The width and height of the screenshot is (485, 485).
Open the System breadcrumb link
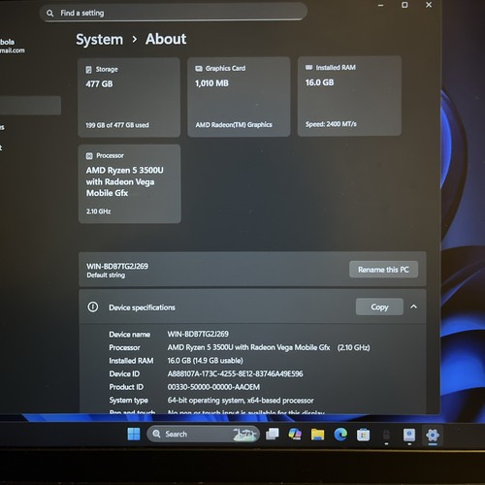click(x=99, y=40)
